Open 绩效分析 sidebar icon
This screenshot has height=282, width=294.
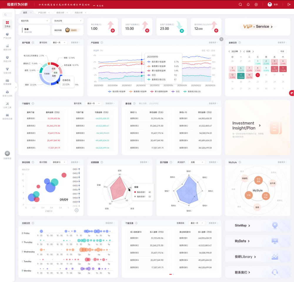click(x=7, y=47)
